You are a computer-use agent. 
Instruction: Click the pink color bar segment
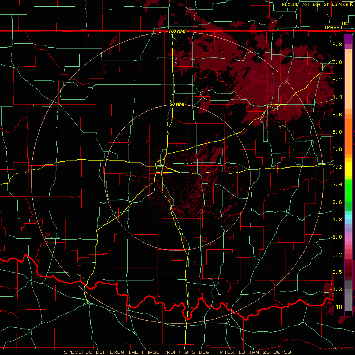[x=348, y=239]
